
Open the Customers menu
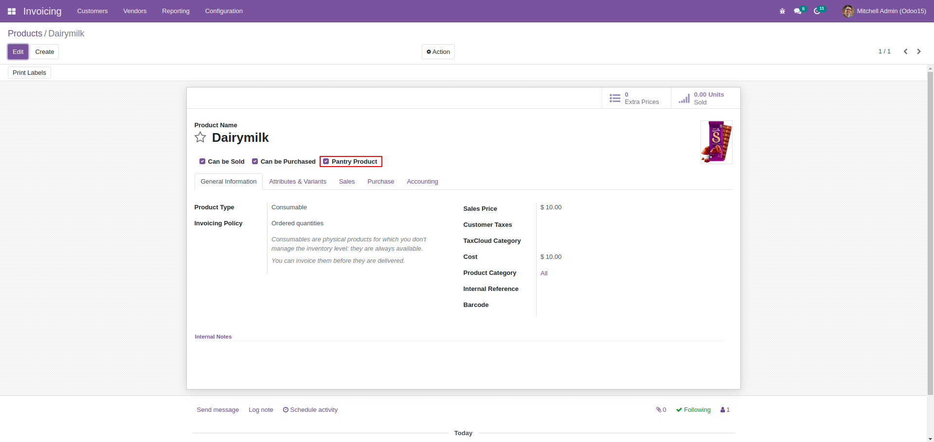point(92,11)
